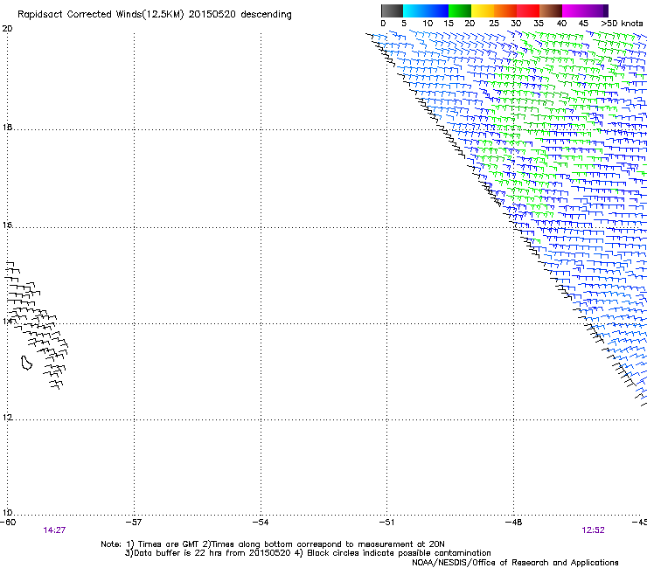Click the gray 0-5 knots color segment
647x568 pixels.
(392, 10)
